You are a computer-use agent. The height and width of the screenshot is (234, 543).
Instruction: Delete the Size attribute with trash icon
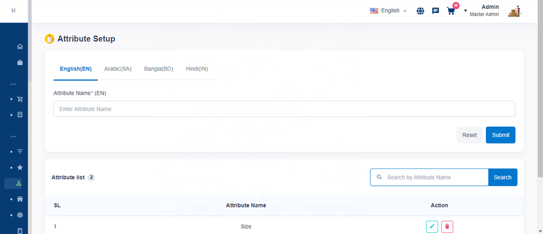(447, 227)
